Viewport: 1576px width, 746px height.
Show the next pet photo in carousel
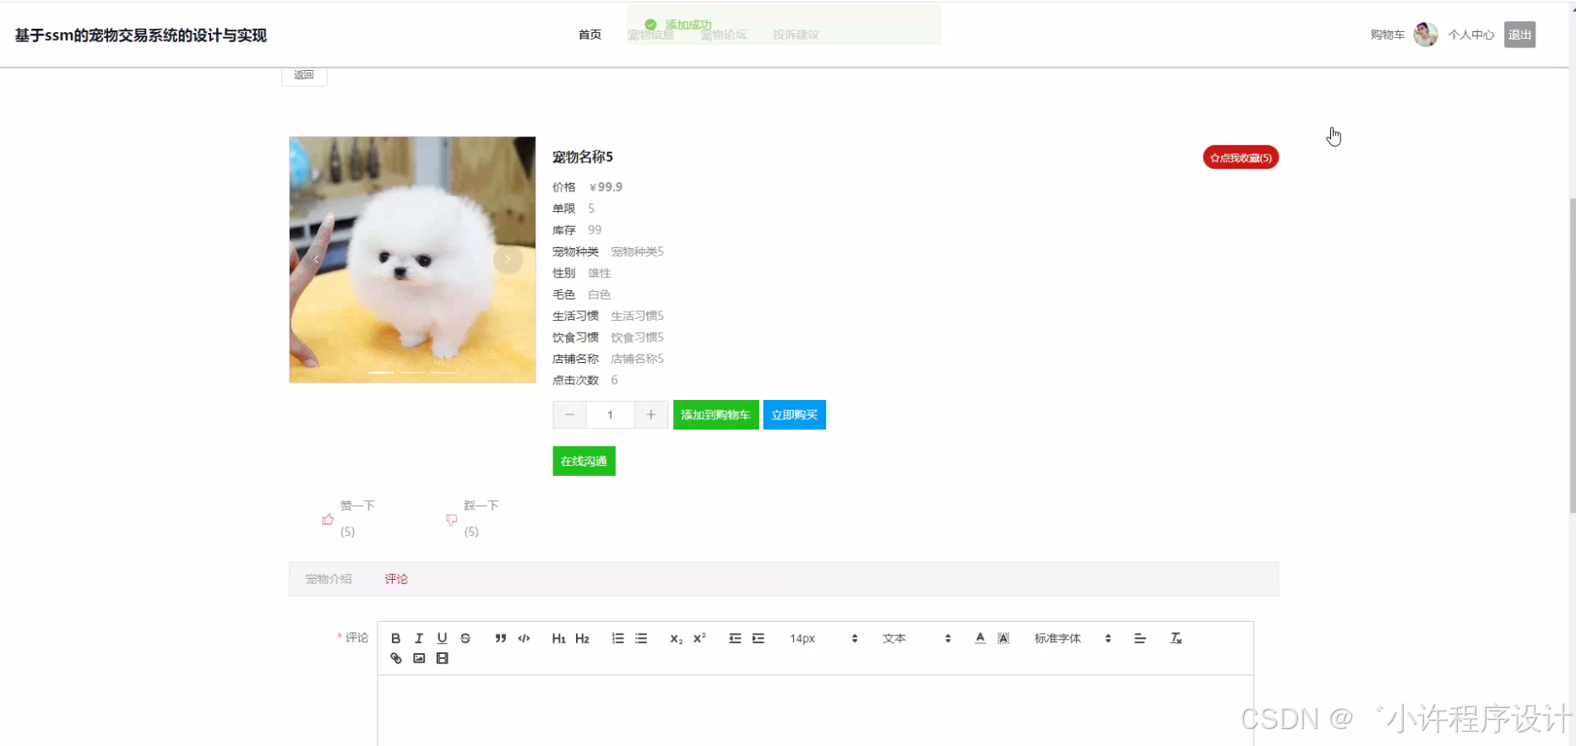point(508,259)
